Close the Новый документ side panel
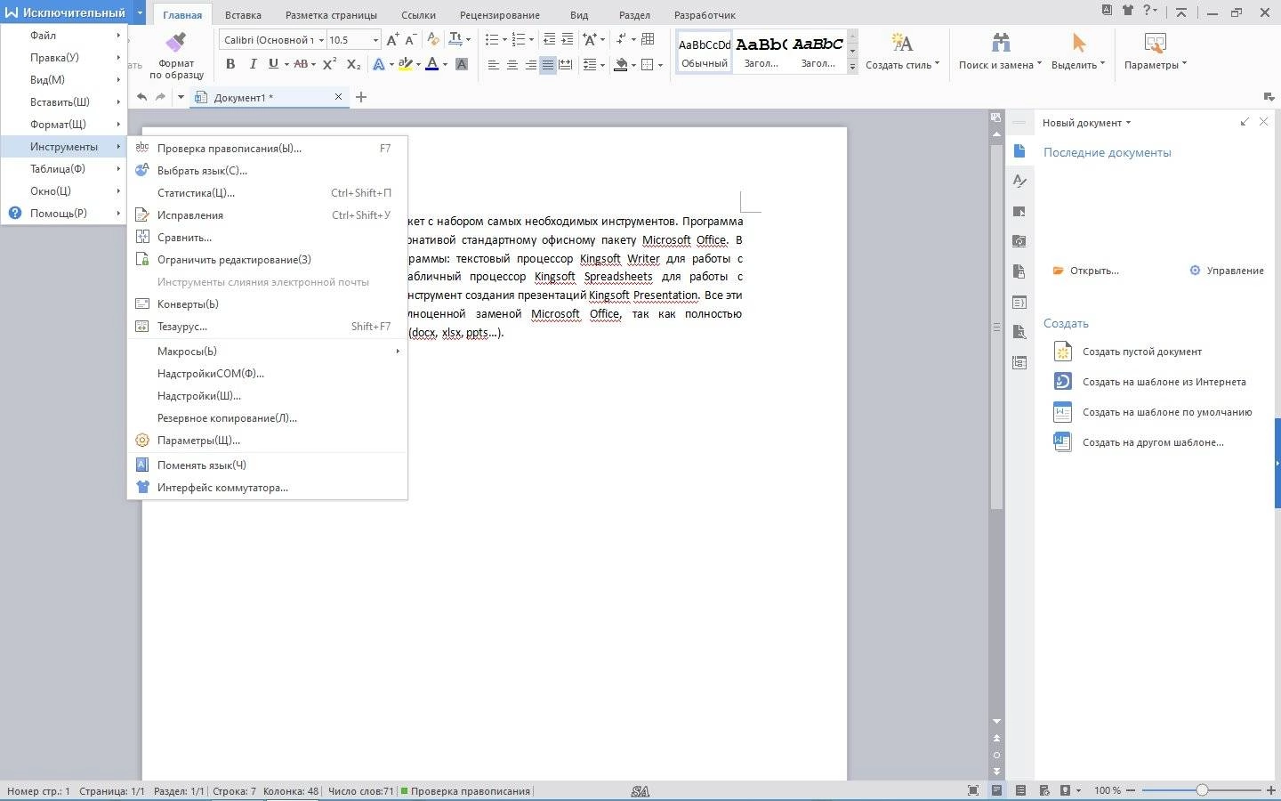The width and height of the screenshot is (1281, 801). click(x=1263, y=122)
